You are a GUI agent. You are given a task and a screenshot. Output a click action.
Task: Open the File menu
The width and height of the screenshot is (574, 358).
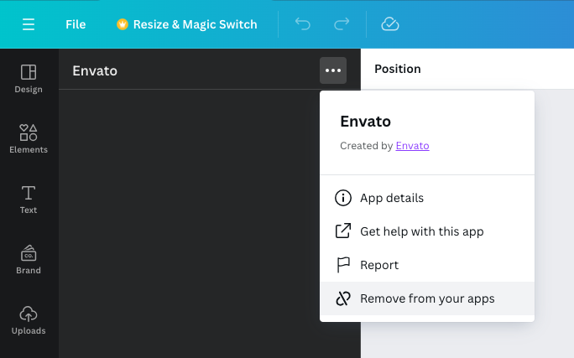click(x=76, y=24)
